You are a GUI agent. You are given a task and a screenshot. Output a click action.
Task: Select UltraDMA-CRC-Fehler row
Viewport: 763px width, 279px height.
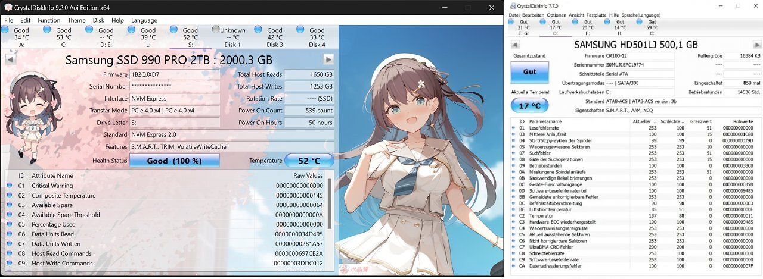point(633,247)
